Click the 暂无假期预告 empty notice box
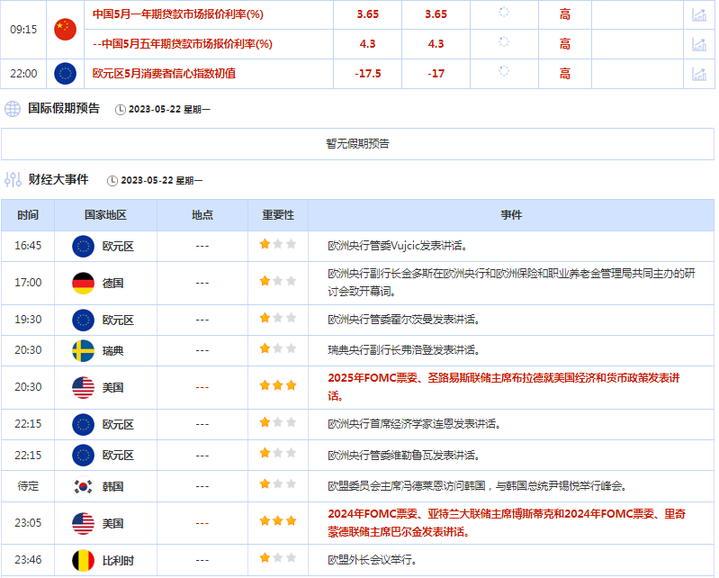Screen dimensions: 719x578 point(357,143)
